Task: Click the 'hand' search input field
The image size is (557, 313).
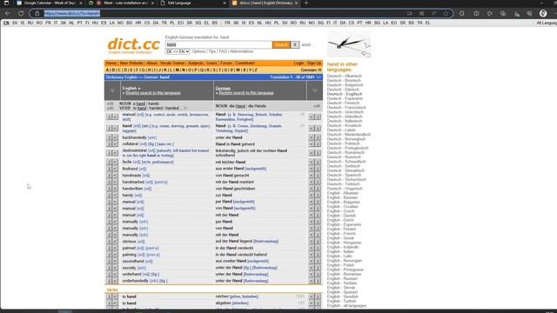Action: coord(218,44)
